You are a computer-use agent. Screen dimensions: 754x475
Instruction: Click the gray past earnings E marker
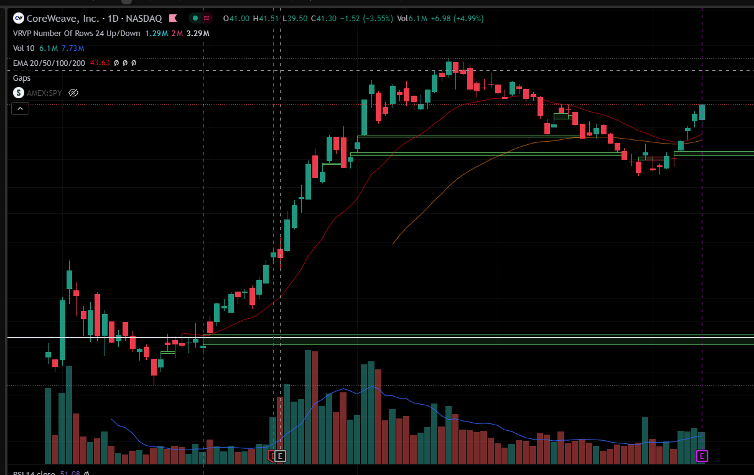click(x=280, y=456)
